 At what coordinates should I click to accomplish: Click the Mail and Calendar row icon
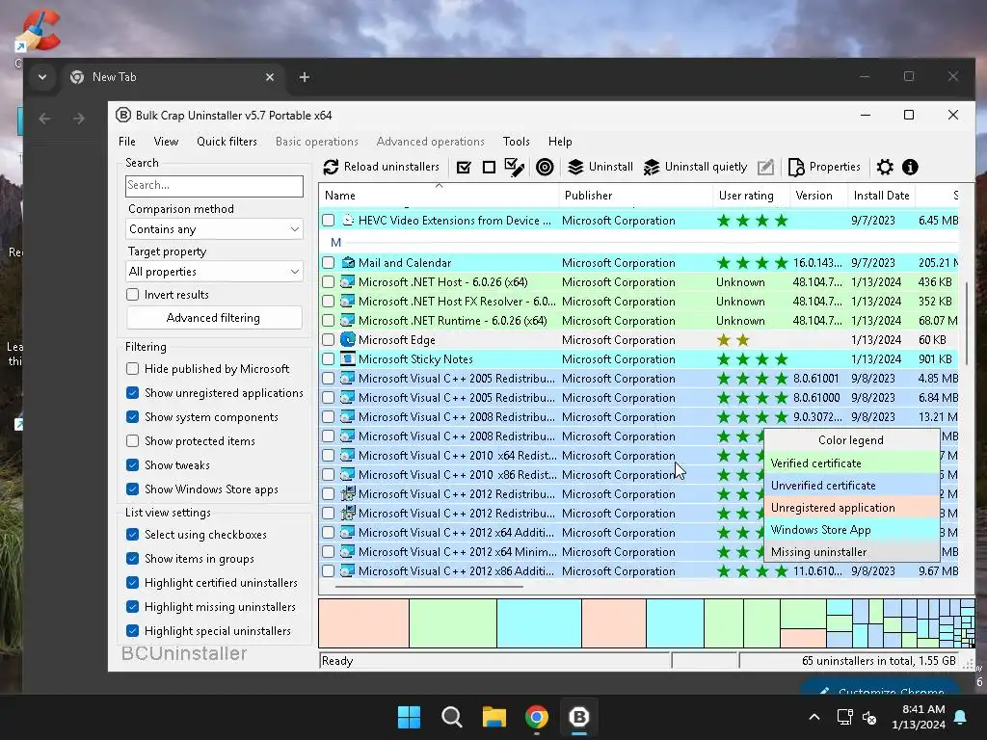point(347,262)
